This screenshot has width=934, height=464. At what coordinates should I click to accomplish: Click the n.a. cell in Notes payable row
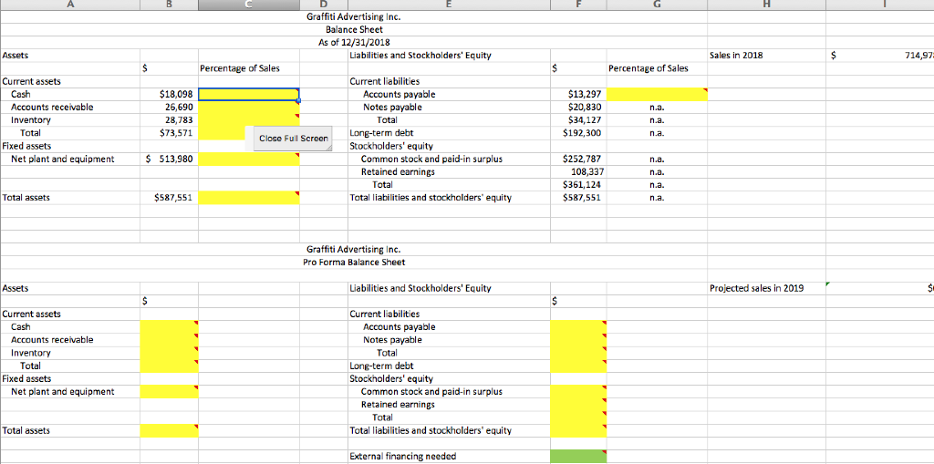point(658,108)
